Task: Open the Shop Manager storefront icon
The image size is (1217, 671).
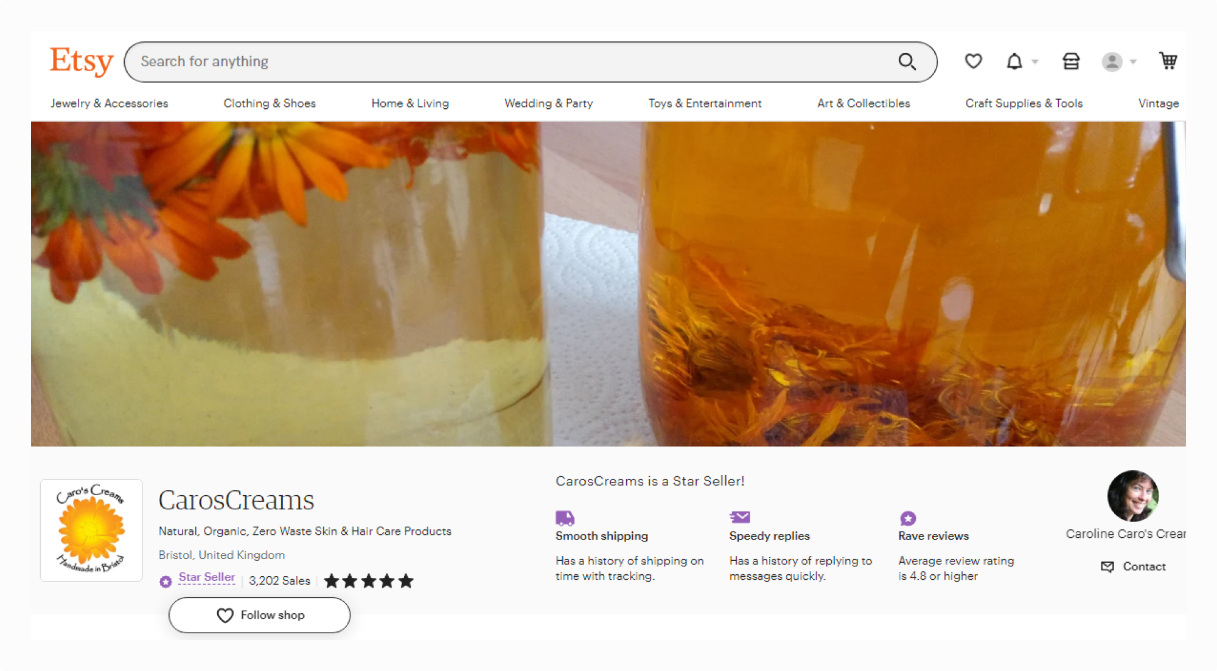Action: (1071, 61)
